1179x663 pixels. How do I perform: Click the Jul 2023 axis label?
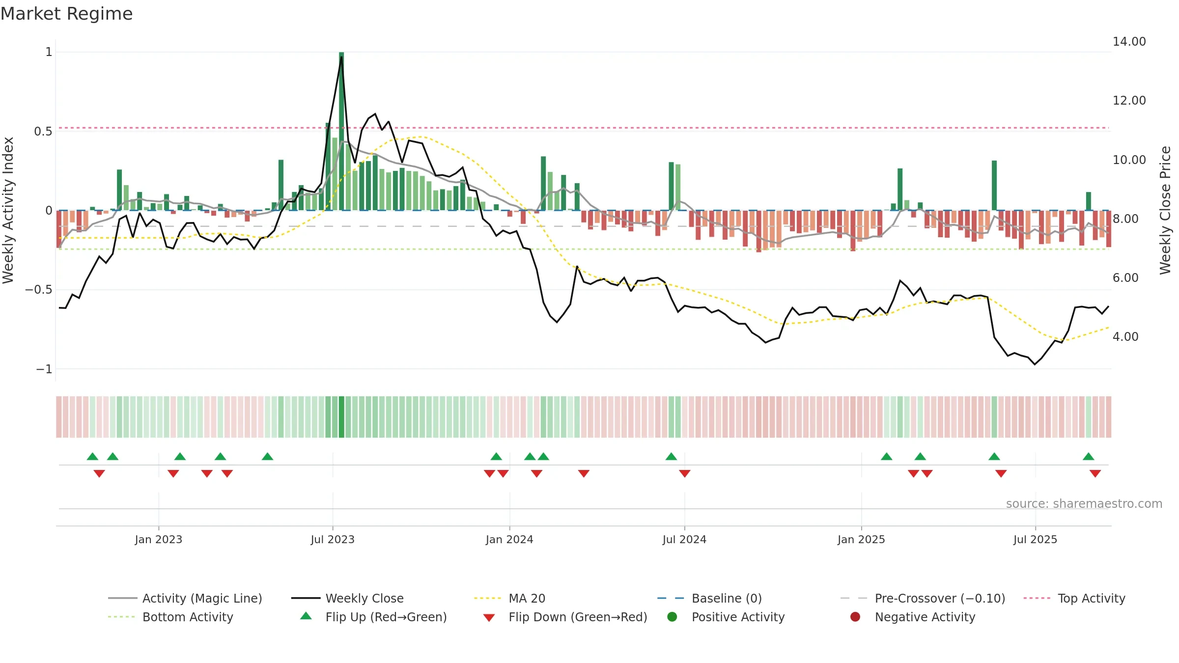click(x=333, y=540)
